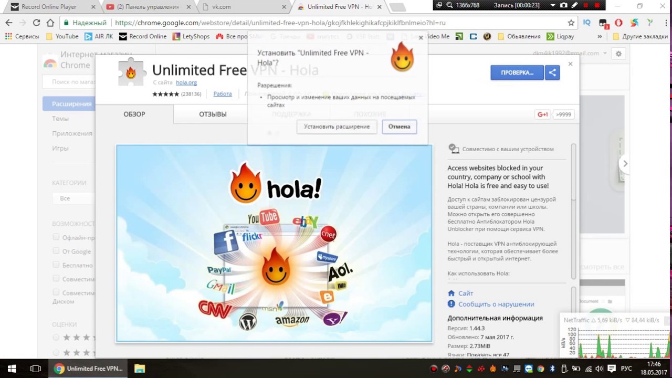
Task: Go to next screenshot with right arrow
Action: pos(625,163)
